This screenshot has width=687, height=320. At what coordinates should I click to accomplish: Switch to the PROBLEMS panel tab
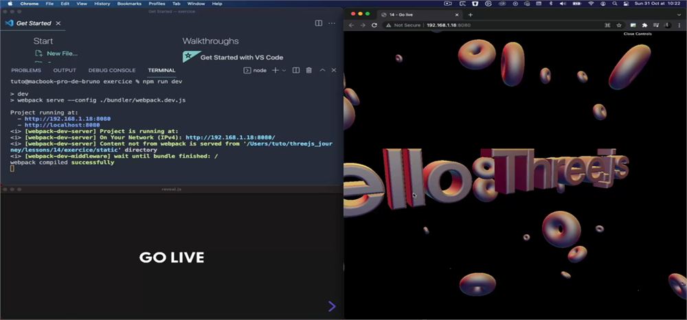click(x=26, y=71)
